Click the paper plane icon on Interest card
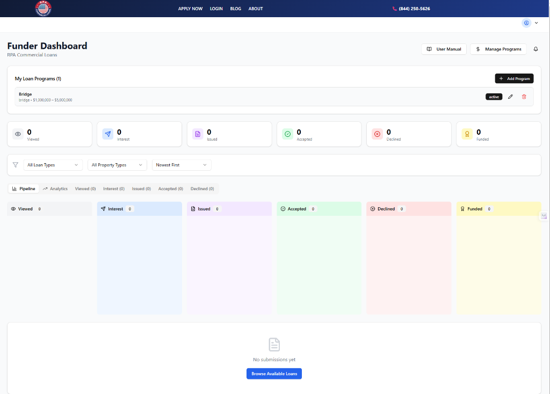The width and height of the screenshot is (550, 394). [x=107, y=134]
